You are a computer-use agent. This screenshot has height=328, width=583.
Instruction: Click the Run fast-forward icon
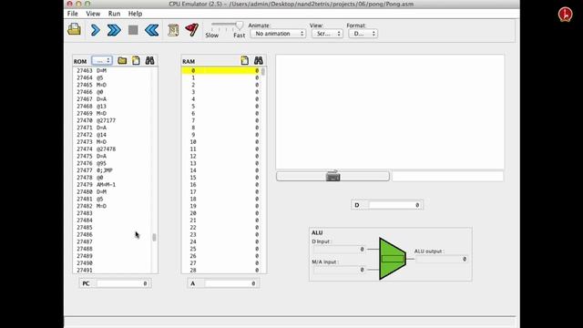tap(114, 30)
